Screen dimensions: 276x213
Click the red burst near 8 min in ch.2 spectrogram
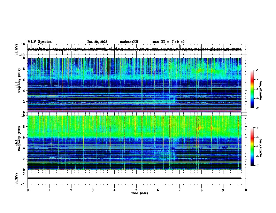click(x=199, y=128)
